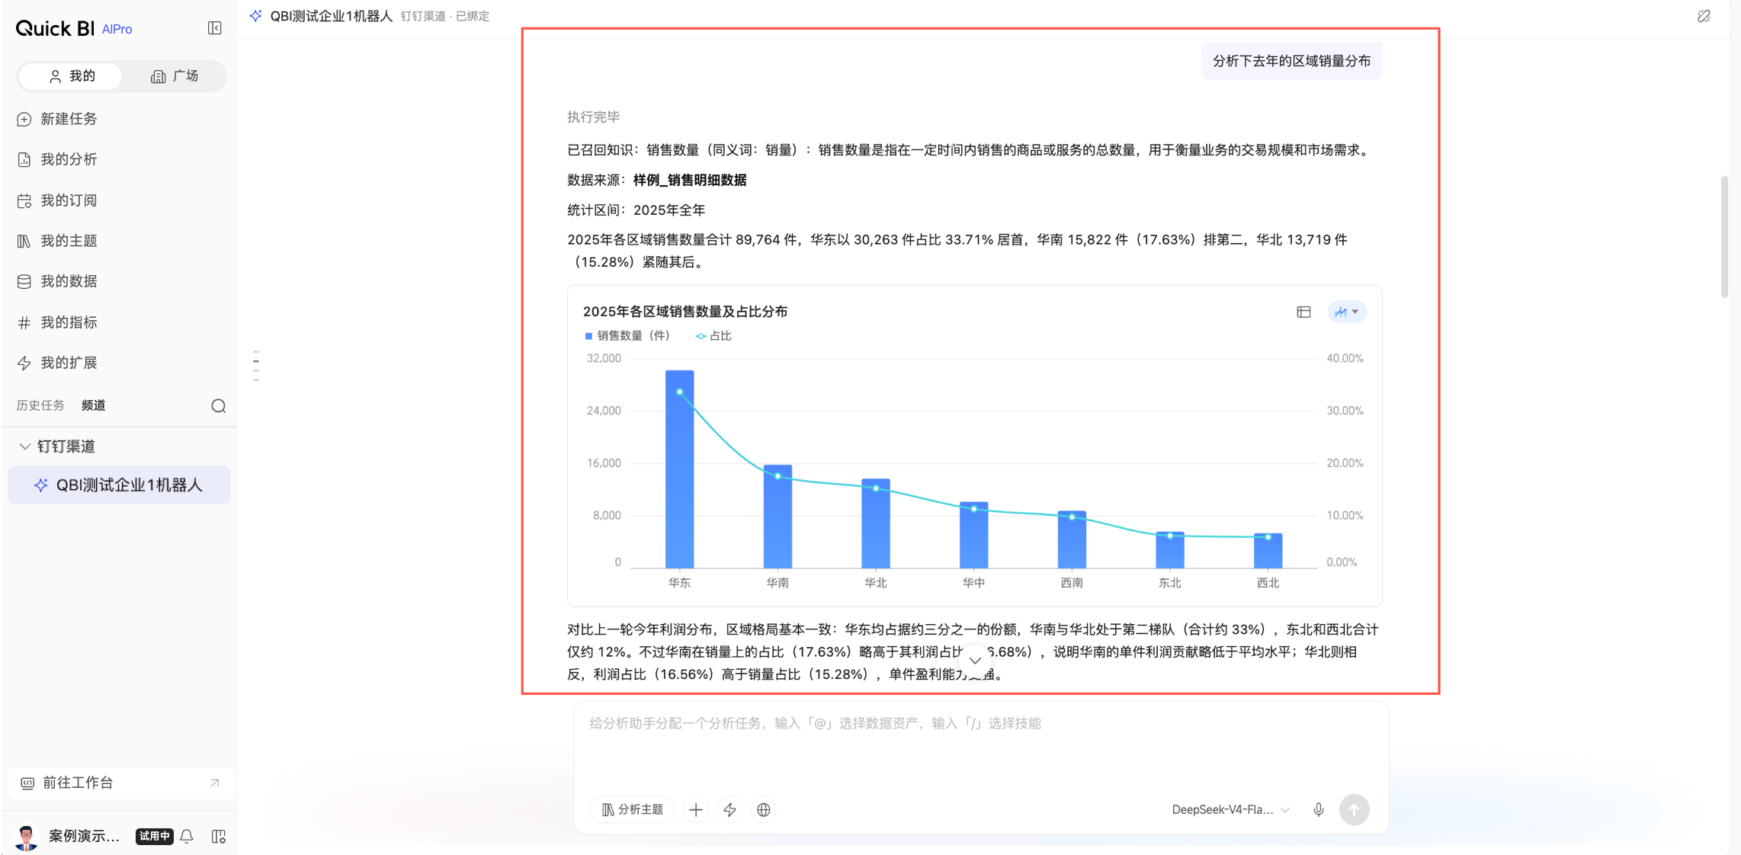This screenshot has width=1741, height=855.
Task: Click the 新建任务 plus icon
Action: coord(24,120)
